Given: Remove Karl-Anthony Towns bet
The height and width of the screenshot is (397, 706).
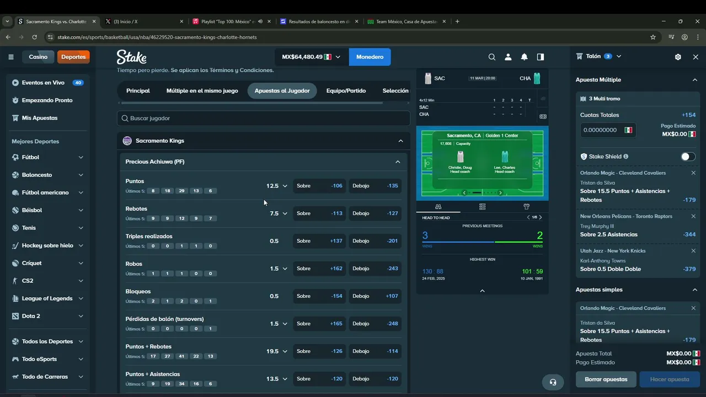Looking at the screenshot, I should (693, 251).
